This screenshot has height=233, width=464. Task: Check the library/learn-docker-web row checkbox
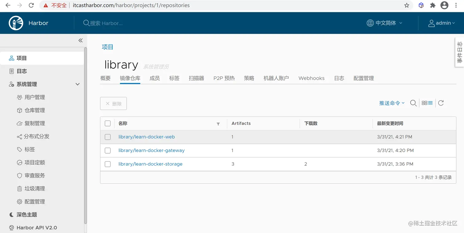point(107,137)
